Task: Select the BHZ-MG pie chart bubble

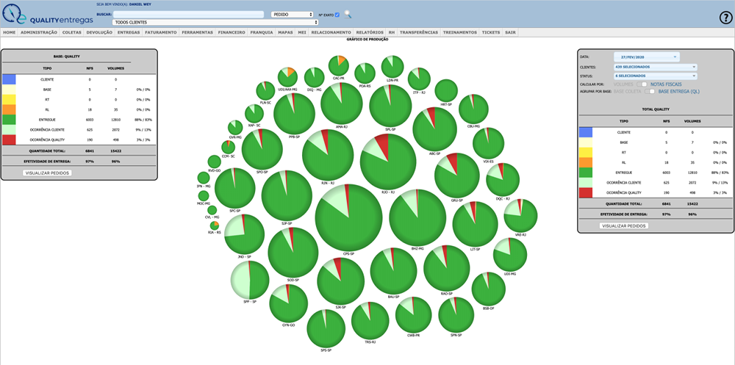Action: (x=417, y=217)
